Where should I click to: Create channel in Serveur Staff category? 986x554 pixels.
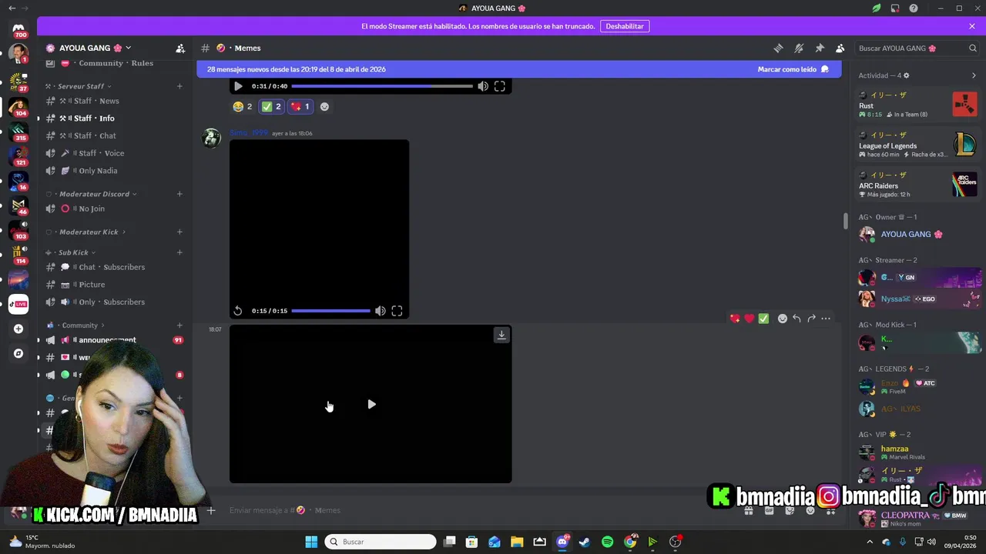coord(179,86)
